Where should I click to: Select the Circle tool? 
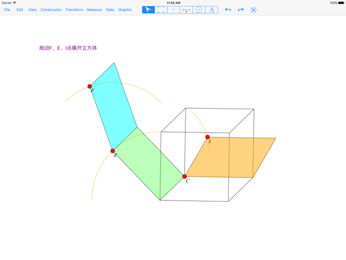click(199, 9)
